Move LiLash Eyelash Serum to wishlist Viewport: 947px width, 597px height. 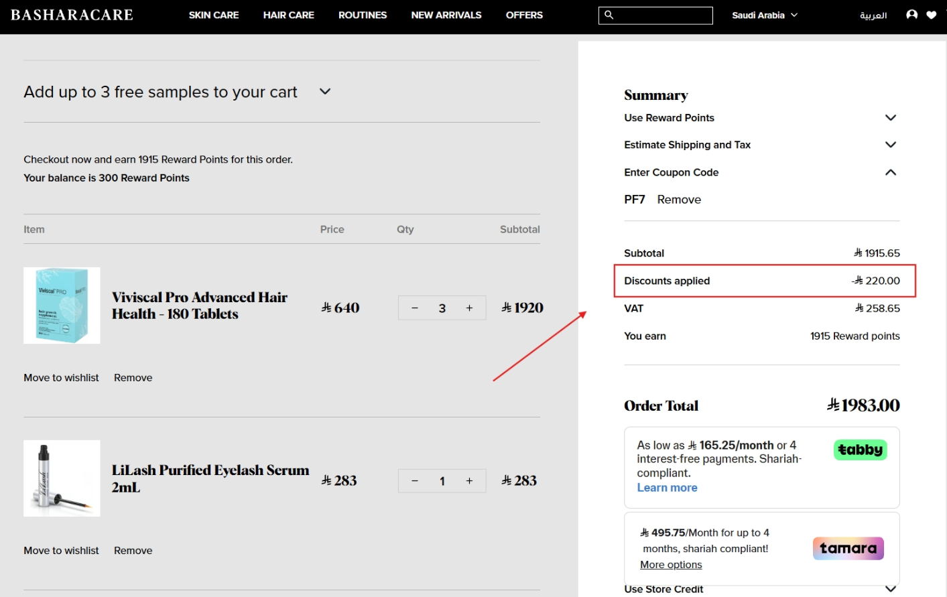coord(61,551)
